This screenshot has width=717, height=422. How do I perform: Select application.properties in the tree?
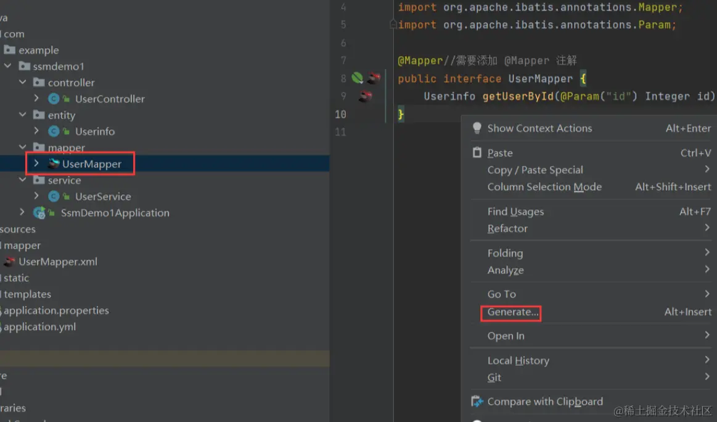[56, 310]
